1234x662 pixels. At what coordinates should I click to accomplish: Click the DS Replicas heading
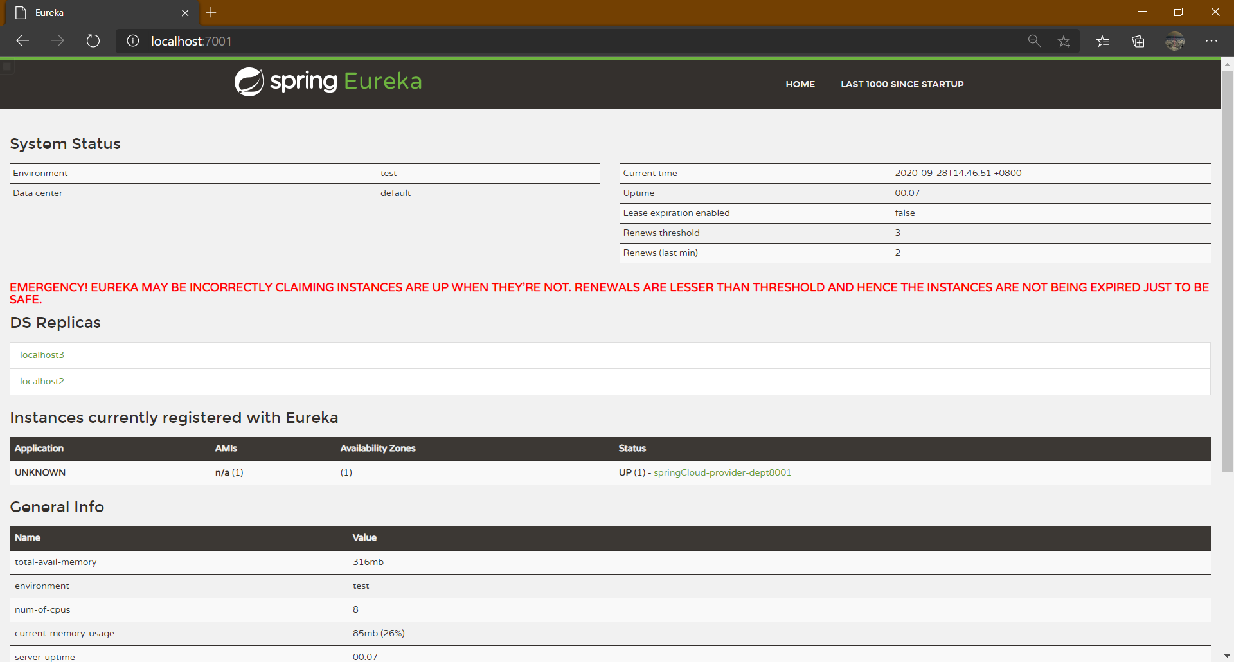(x=55, y=323)
